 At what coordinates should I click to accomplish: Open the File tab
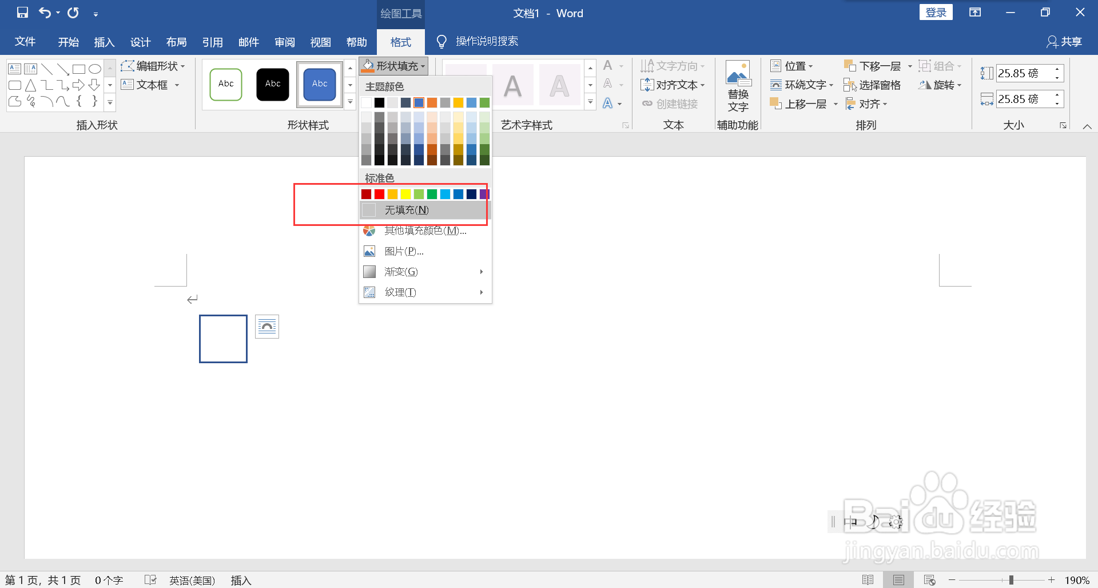pyautogui.click(x=25, y=42)
